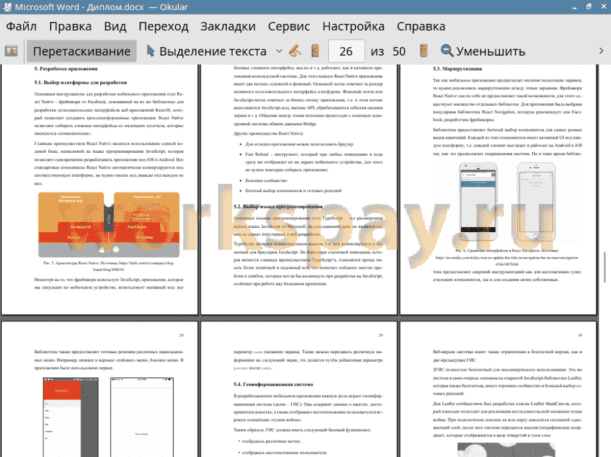
Task: Click the total pages count 50
Action: 399,51
